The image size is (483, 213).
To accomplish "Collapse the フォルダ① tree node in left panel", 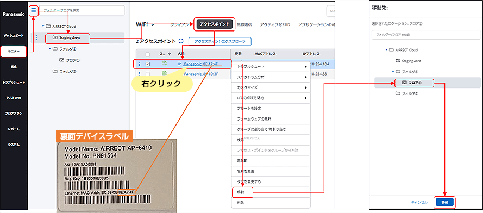I will point(50,49).
